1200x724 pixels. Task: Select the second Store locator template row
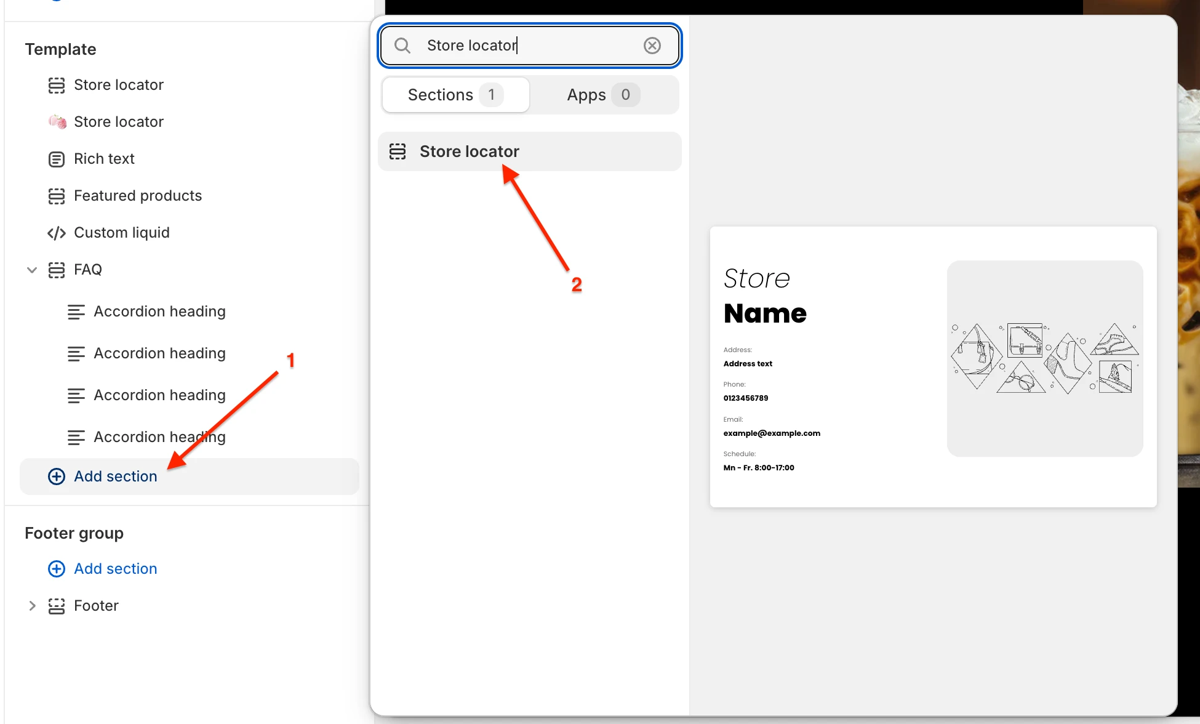[190, 122]
